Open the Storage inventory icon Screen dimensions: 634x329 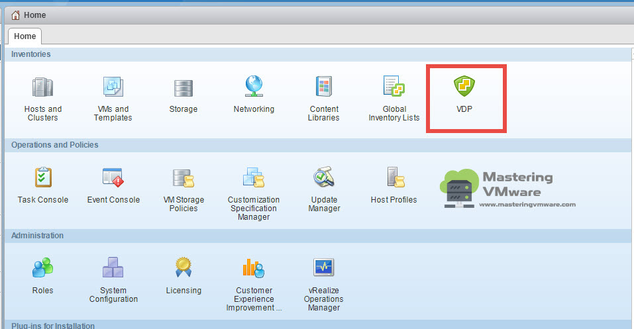(x=183, y=88)
